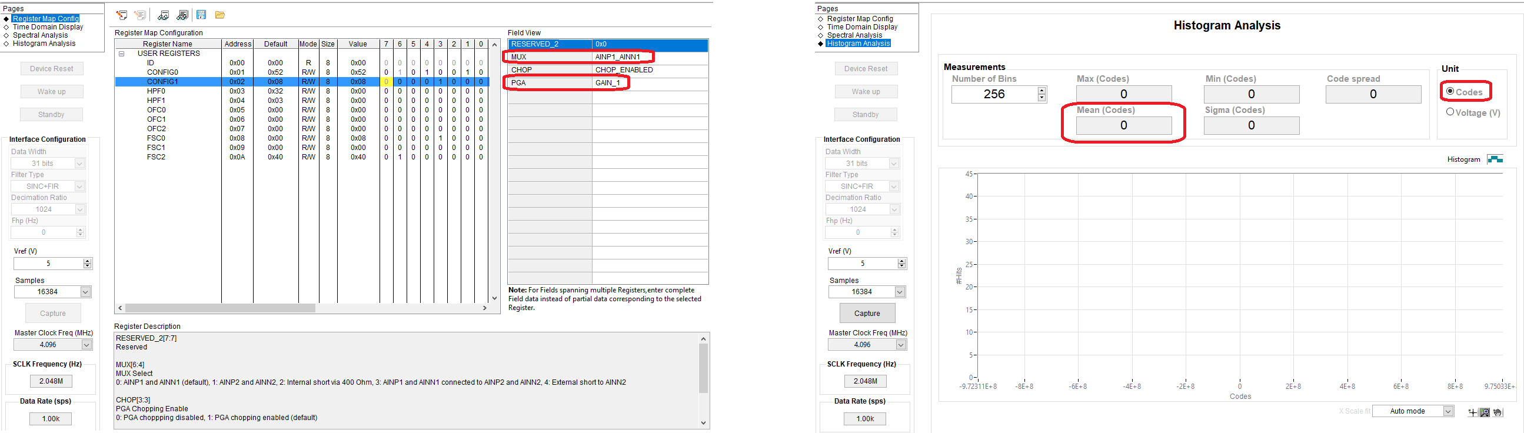Open Filter Type dropdown in Histogram window
This screenshot has height=433, width=1524.
(x=894, y=186)
